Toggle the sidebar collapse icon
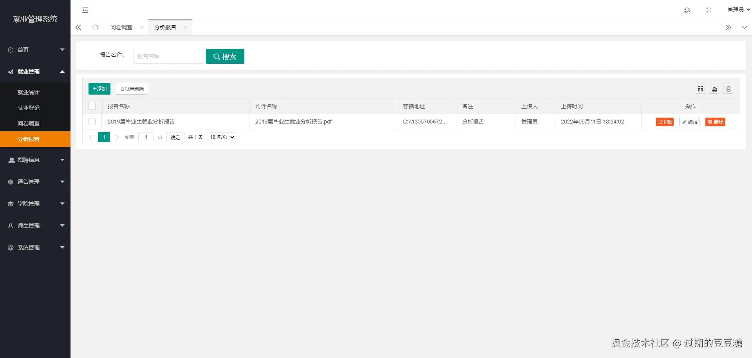 (x=85, y=10)
